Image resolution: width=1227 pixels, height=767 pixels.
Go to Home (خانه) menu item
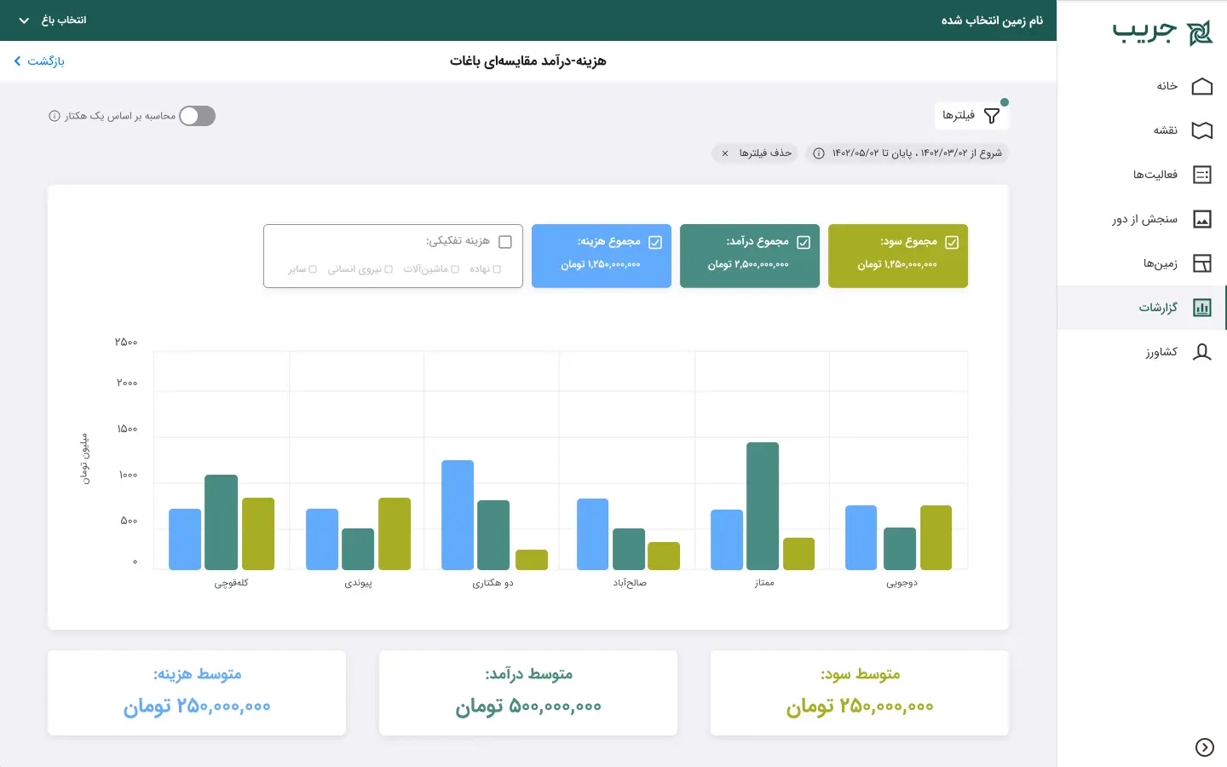tap(1142, 86)
